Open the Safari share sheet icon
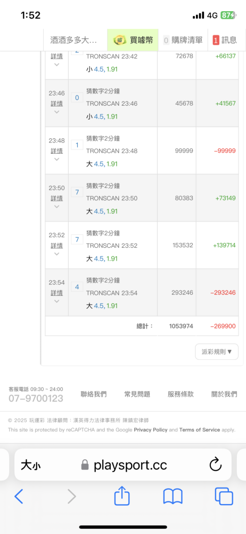The height and width of the screenshot is (534, 246). pos(122,496)
